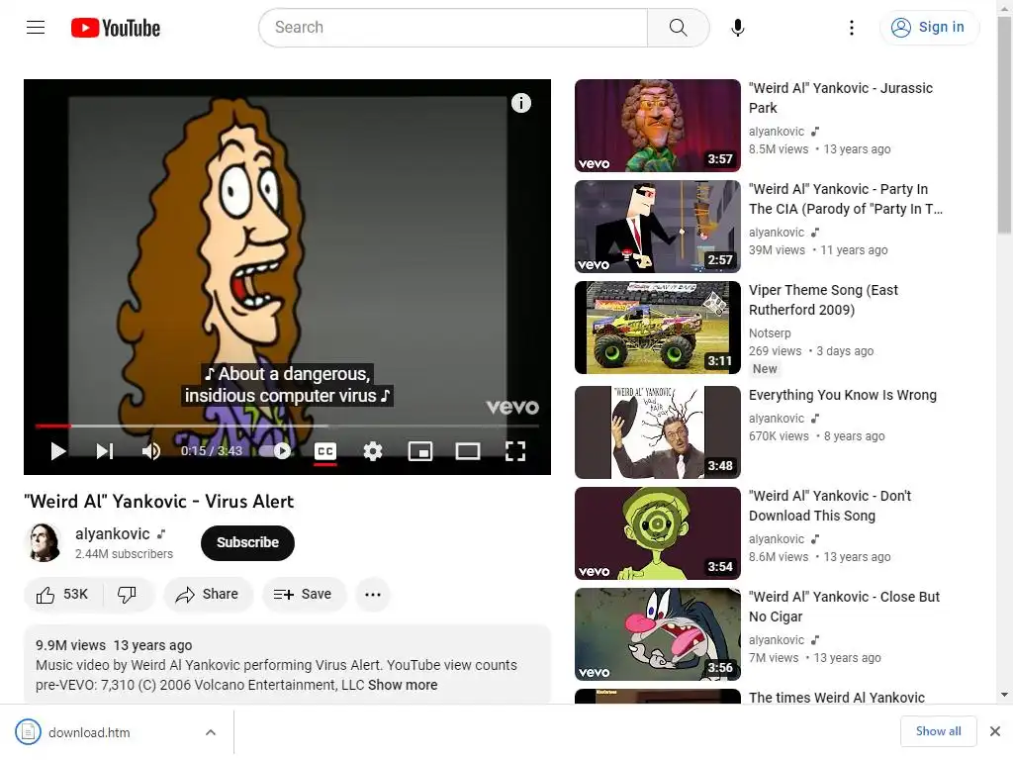1013x760 pixels.
Task: Open "Jurassic Park" video title
Action: click(x=841, y=98)
